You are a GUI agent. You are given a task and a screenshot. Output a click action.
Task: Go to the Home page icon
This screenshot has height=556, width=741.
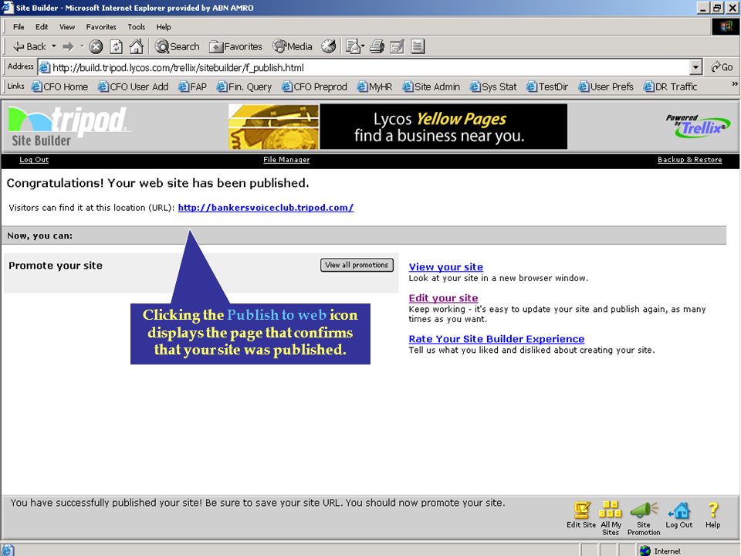(x=136, y=46)
